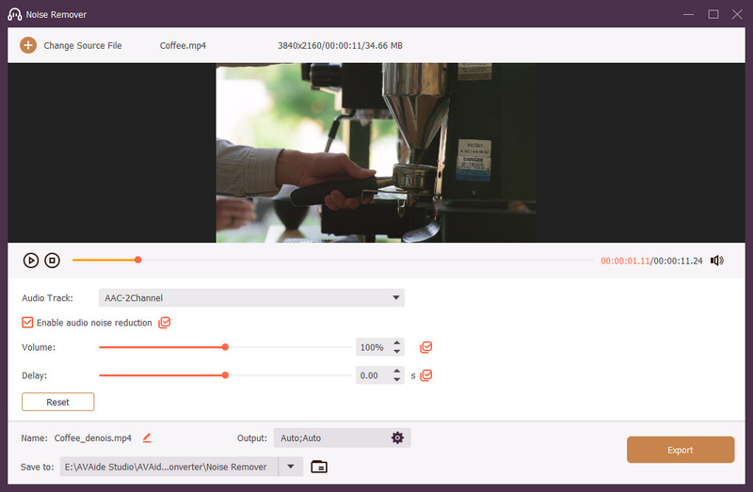This screenshot has height=492, width=753.
Task: Open the Audio Track dropdown AAC-2Channel
Action: point(251,297)
